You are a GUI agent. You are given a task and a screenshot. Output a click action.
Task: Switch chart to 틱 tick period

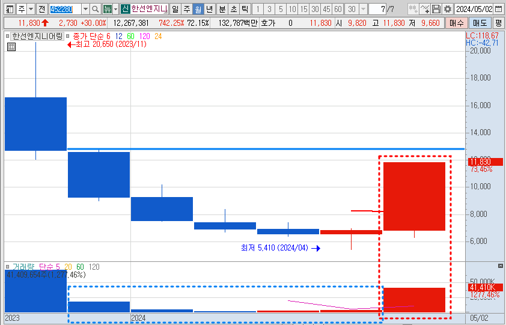(x=245, y=9)
